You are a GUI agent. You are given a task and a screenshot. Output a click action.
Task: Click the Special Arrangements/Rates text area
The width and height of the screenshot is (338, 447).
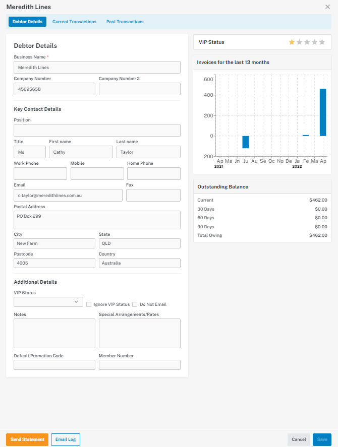click(x=140, y=333)
